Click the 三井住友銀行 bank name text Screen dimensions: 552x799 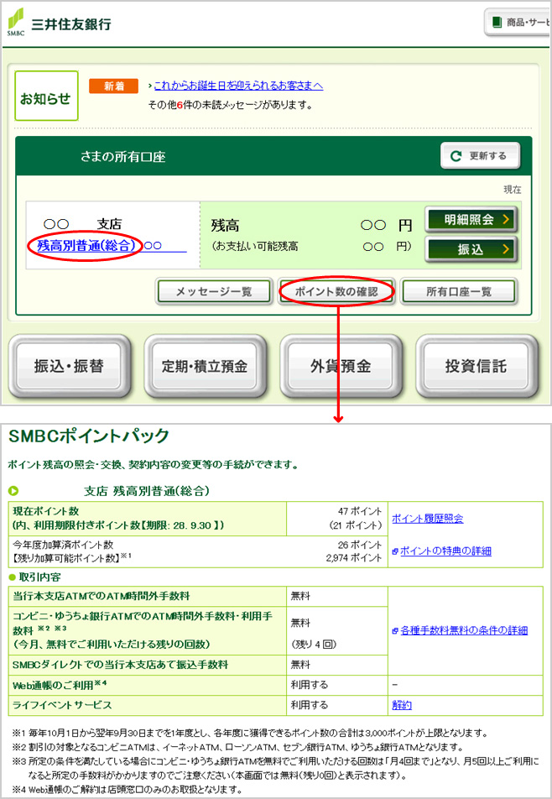pyautogui.click(x=70, y=24)
